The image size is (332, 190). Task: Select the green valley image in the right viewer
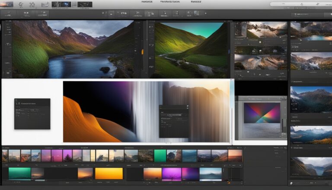pyautogui.click(x=191, y=50)
